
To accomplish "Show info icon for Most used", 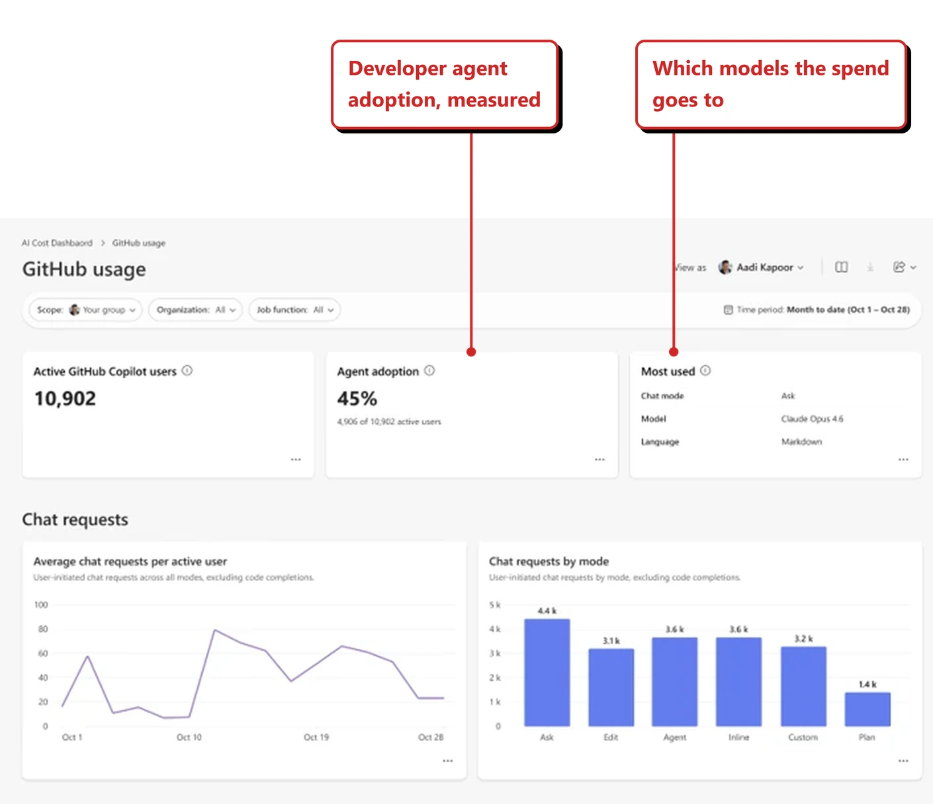I will pyautogui.click(x=705, y=371).
